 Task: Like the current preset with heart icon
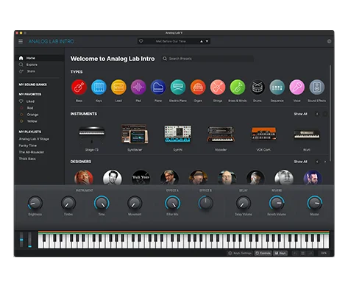(141, 41)
